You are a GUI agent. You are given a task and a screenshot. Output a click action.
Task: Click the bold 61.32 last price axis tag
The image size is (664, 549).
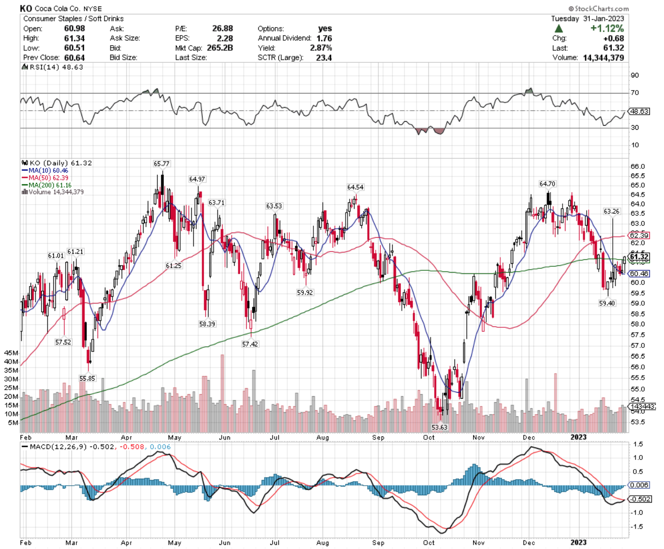[639, 256]
